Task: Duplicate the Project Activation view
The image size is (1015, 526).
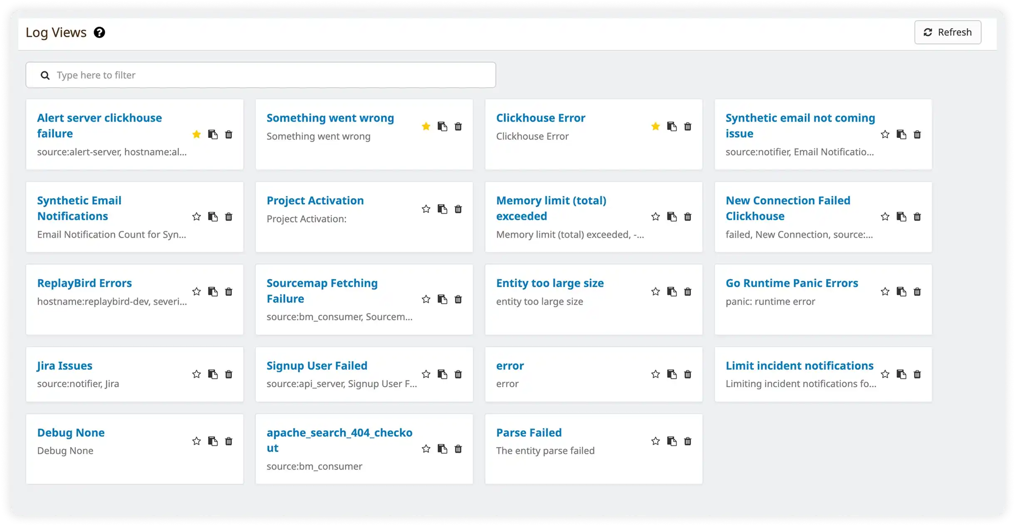Action: pyautogui.click(x=442, y=209)
